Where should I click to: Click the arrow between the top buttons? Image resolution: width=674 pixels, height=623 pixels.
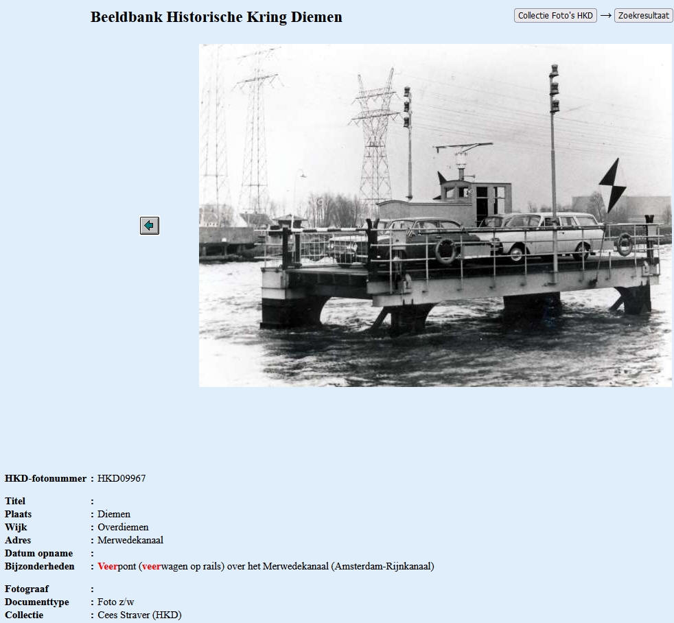click(605, 15)
